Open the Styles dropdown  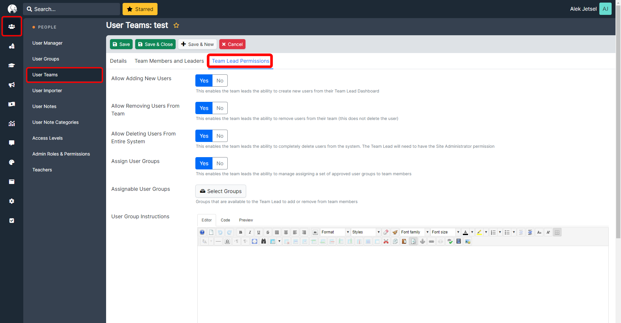(366, 232)
